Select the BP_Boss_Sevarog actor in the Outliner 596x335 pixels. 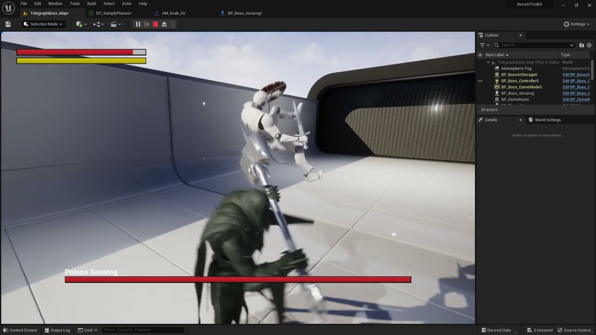(517, 93)
